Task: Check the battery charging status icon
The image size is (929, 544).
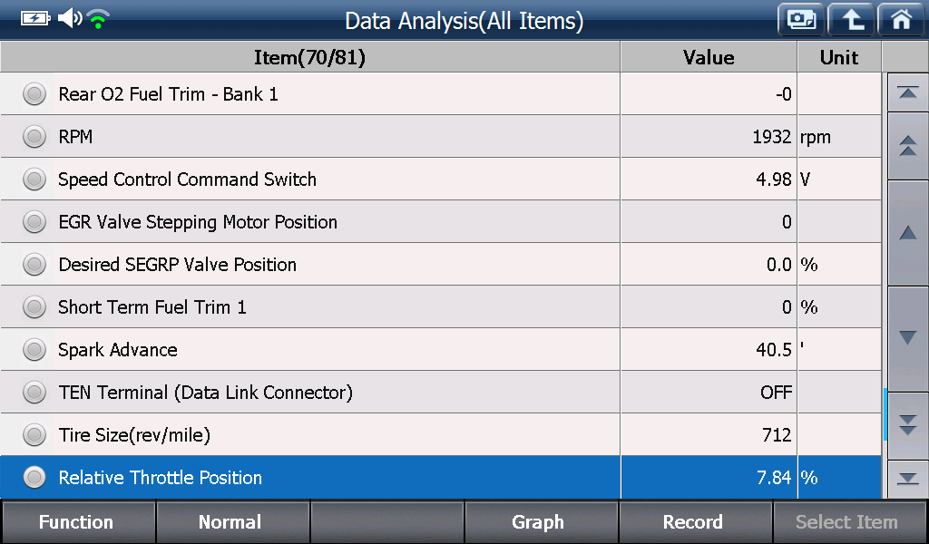Action: pos(35,19)
